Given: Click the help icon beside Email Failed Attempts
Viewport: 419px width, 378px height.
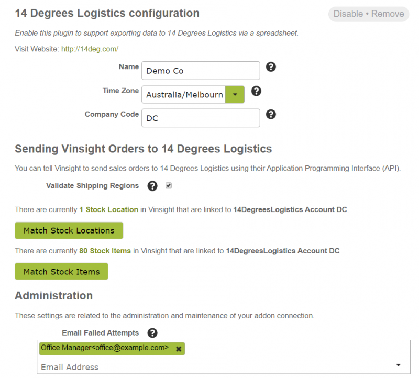Looking at the screenshot, I should point(152,332).
